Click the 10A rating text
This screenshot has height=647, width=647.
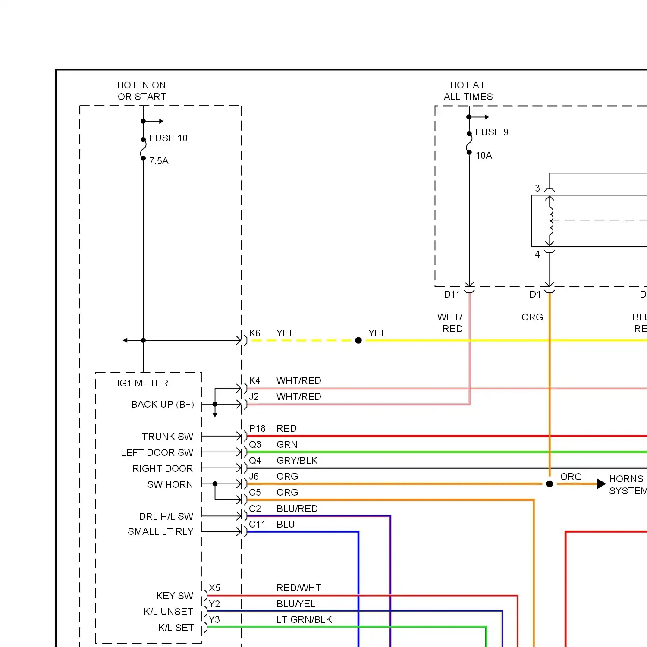tap(484, 155)
